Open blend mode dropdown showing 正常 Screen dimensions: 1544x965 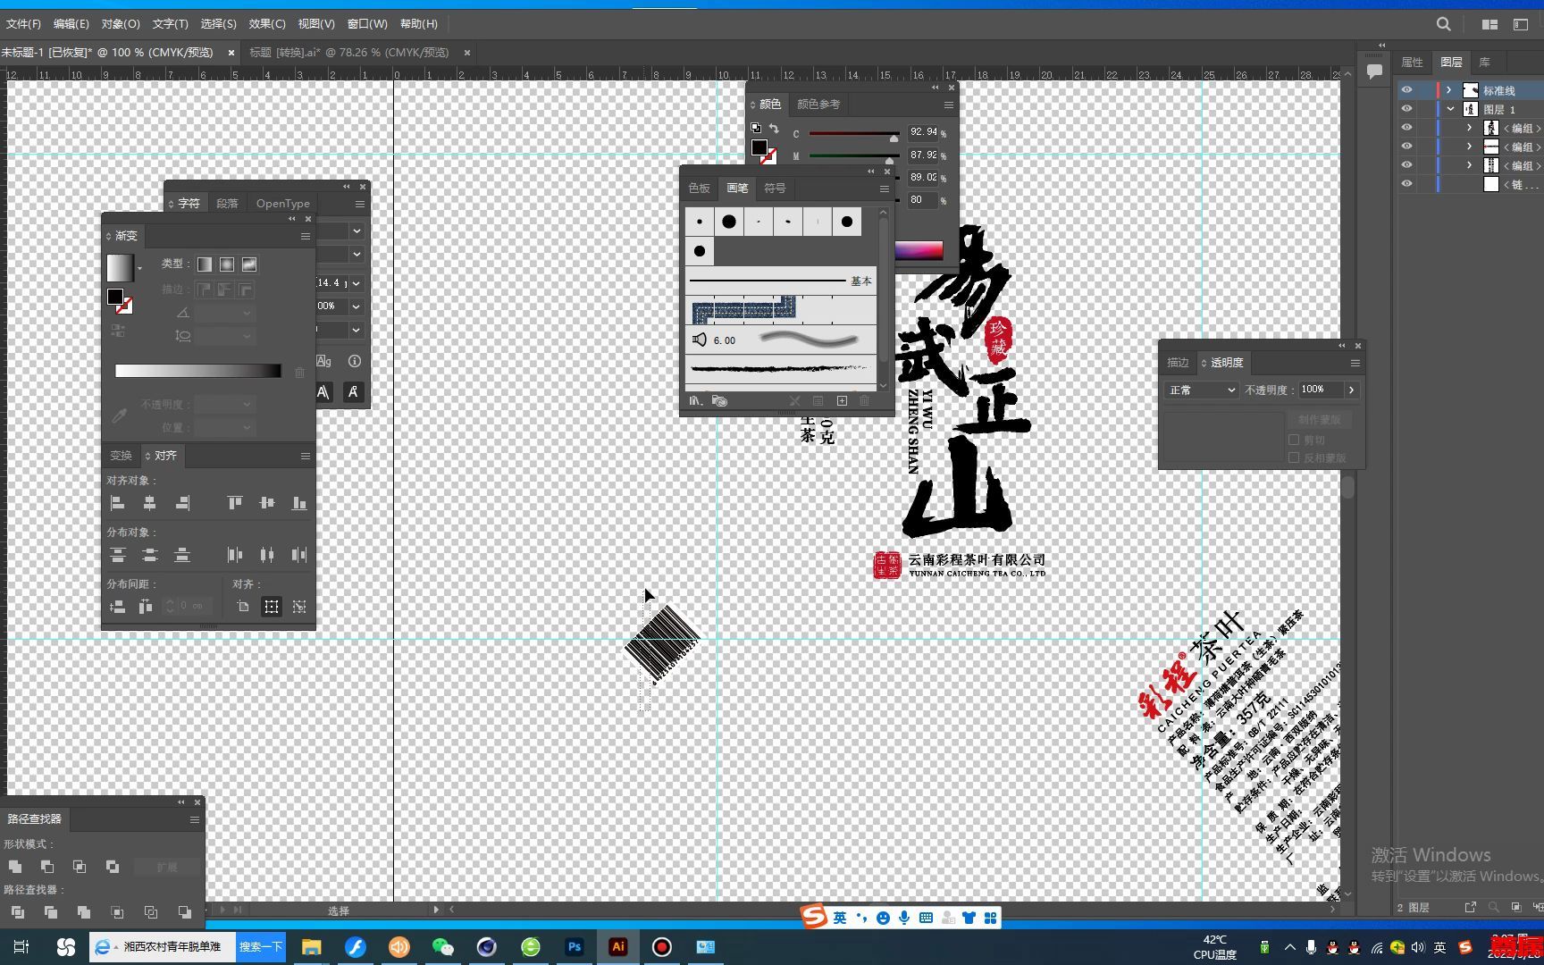pos(1201,390)
